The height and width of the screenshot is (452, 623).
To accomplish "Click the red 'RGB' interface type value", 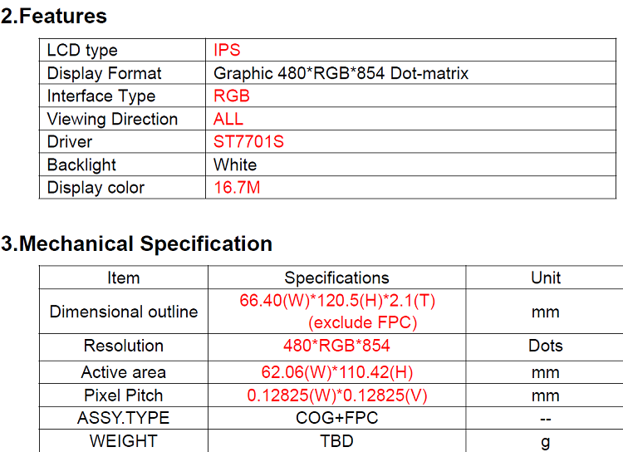I will pos(232,96).
